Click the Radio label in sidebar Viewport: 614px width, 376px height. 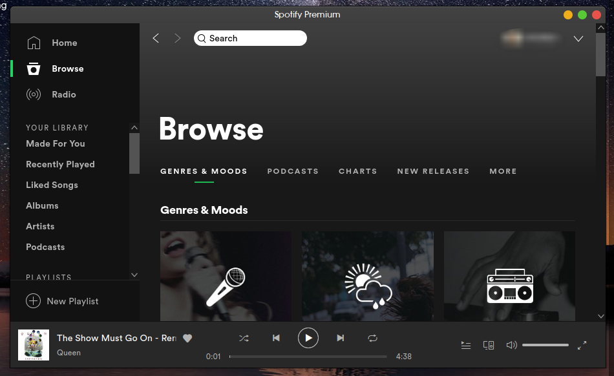pyautogui.click(x=64, y=95)
